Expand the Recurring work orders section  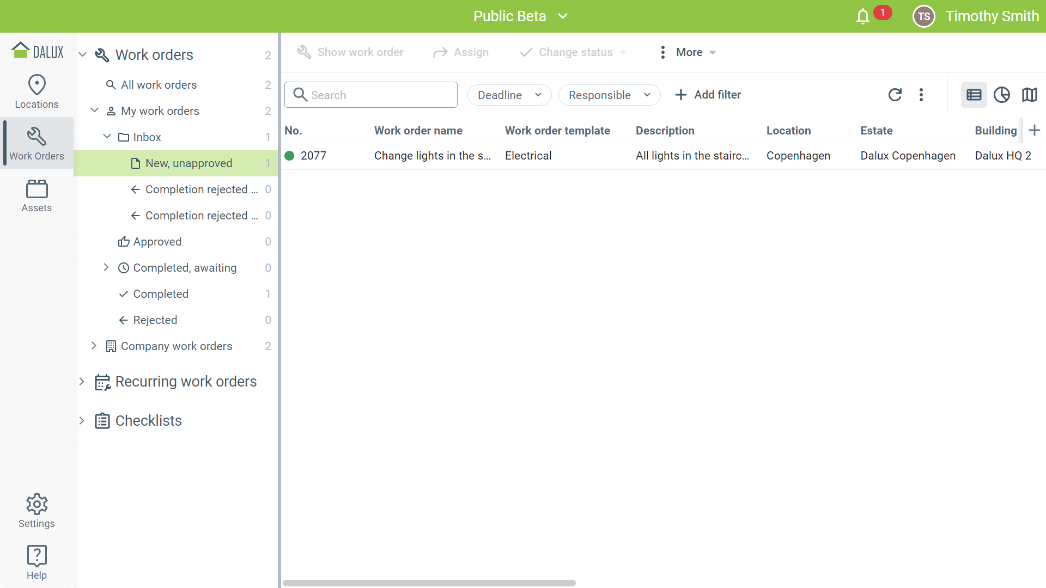(82, 381)
